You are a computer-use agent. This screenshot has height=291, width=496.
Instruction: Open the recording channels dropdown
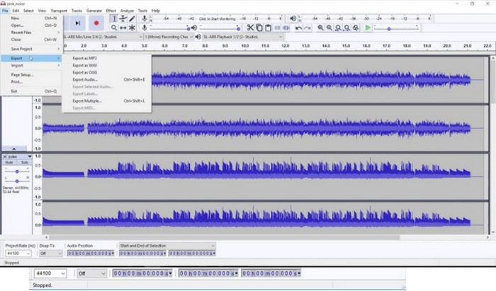pyautogui.click(x=168, y=36)
